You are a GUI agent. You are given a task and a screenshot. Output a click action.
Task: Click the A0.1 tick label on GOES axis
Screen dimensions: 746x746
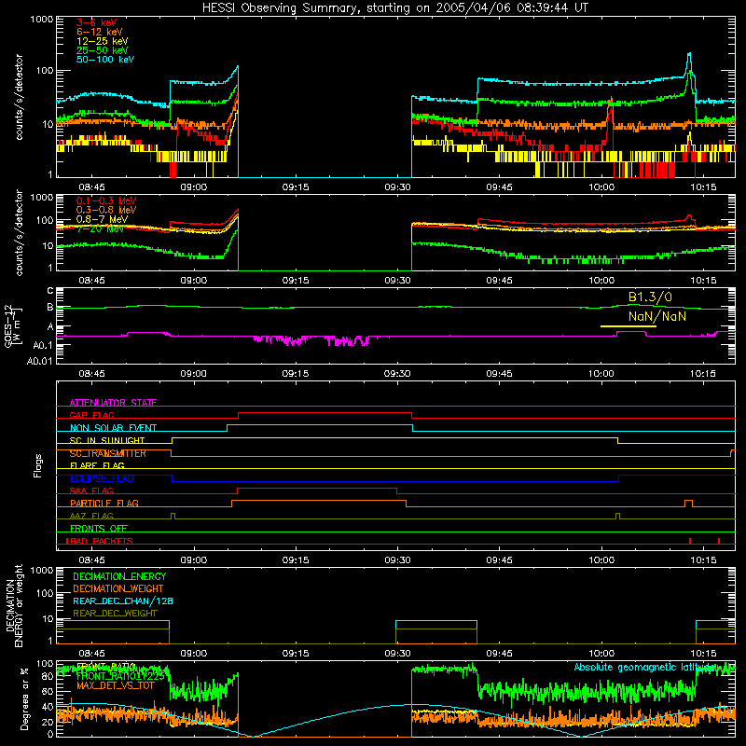tap(43, 345)
